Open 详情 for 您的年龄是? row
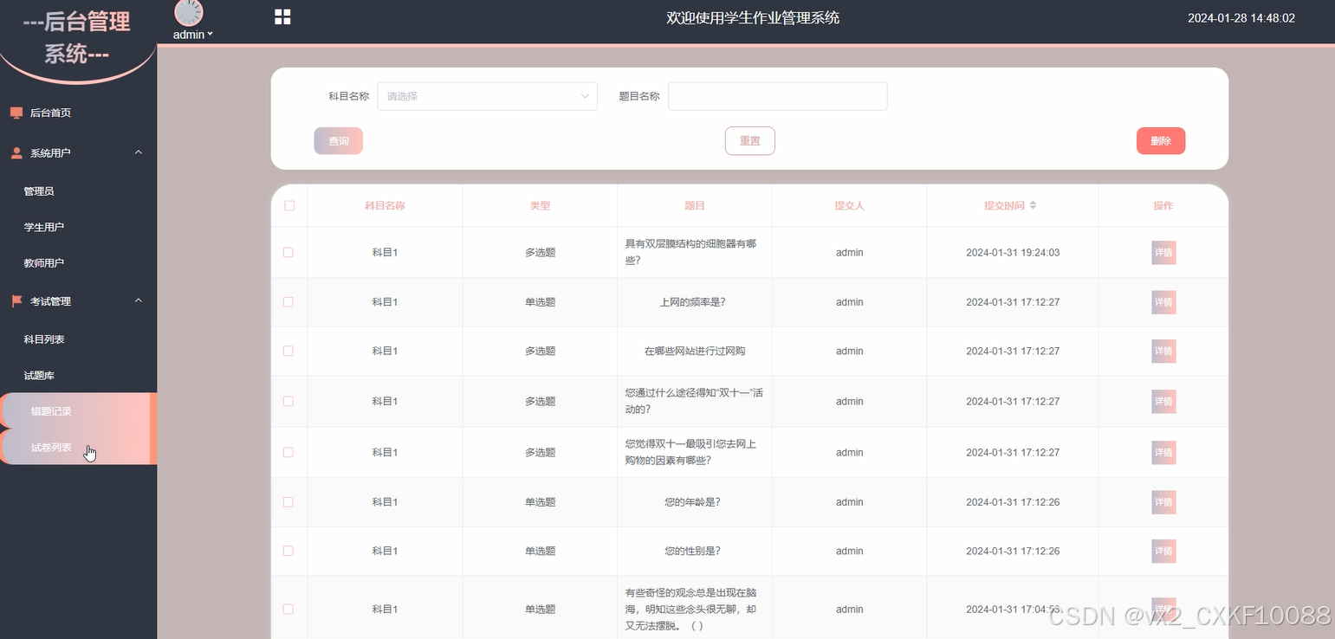Screen dimensions: 1335x639 (1163, 501)
